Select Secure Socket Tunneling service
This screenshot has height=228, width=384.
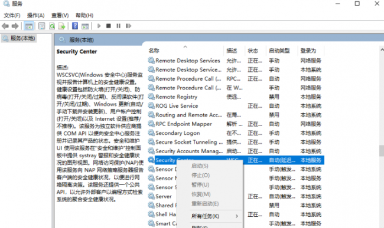(x=236, y=141)
